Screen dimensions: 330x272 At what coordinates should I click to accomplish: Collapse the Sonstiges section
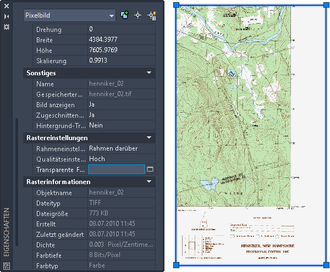pos(149,73)
